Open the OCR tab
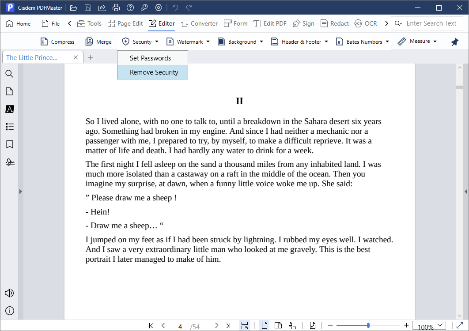 pyautogui.click(x=366, y=24)
